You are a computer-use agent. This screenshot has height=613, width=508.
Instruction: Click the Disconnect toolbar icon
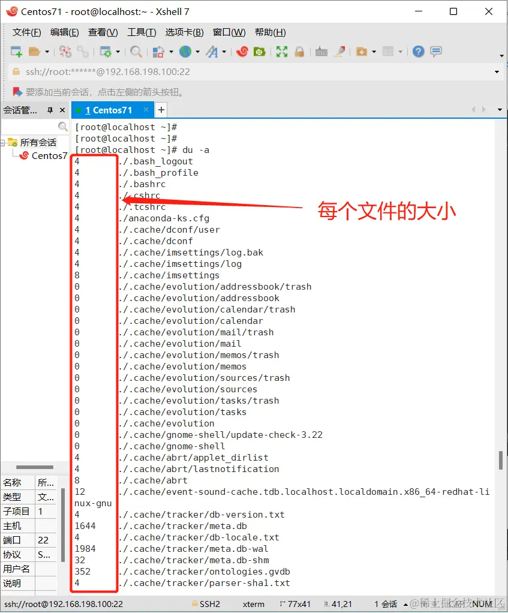pos(65,51)
